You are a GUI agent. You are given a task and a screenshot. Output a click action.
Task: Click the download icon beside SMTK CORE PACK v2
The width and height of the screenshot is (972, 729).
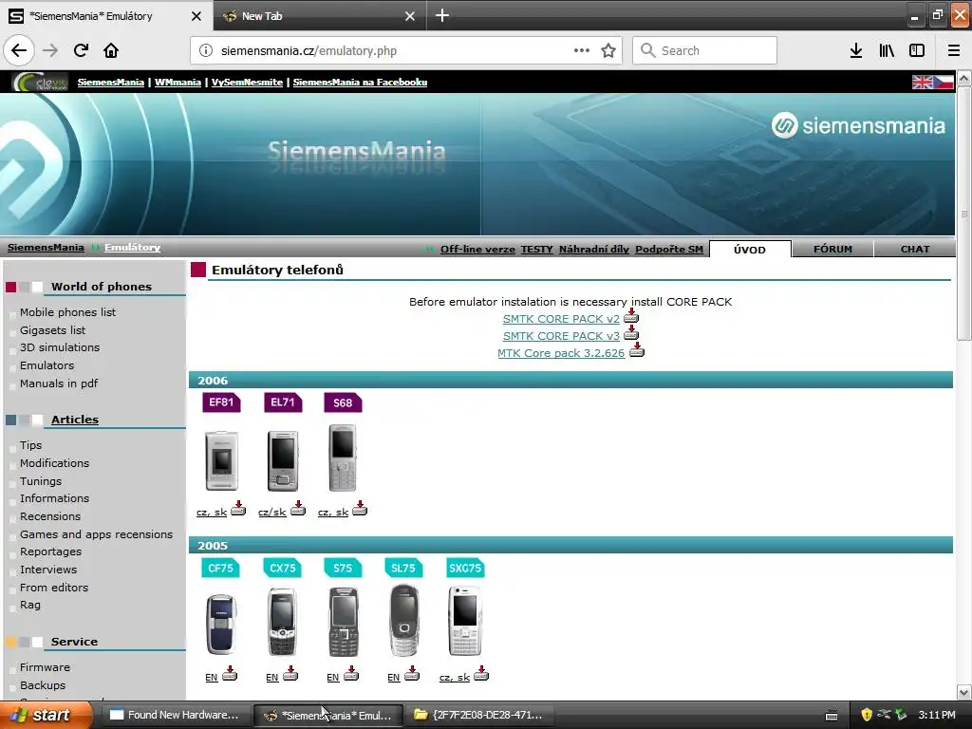pos(631,315)
